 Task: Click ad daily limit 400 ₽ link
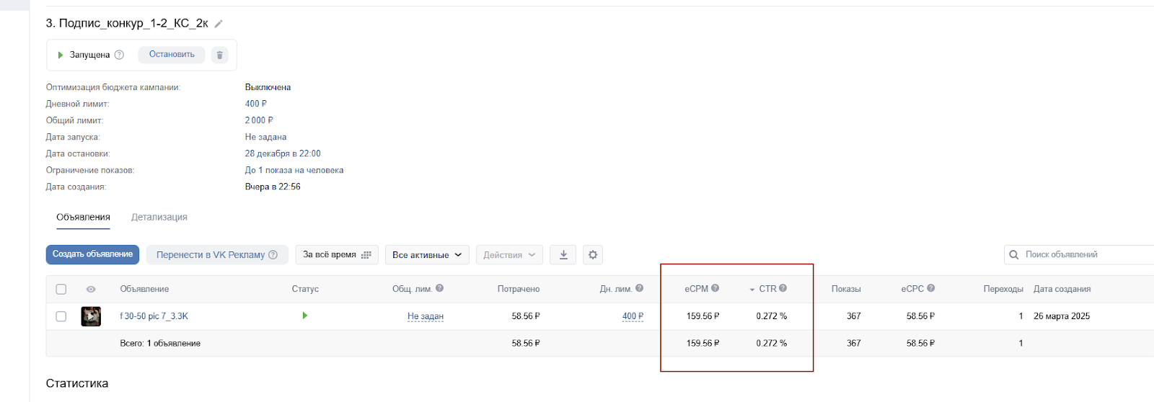coord(633,316)
